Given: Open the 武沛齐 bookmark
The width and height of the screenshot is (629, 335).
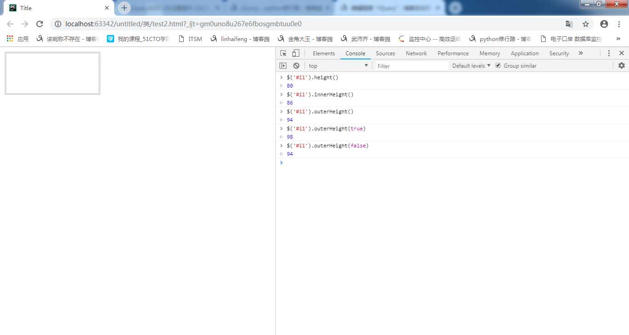Looking at the screenshot, I should click(365, 39).
